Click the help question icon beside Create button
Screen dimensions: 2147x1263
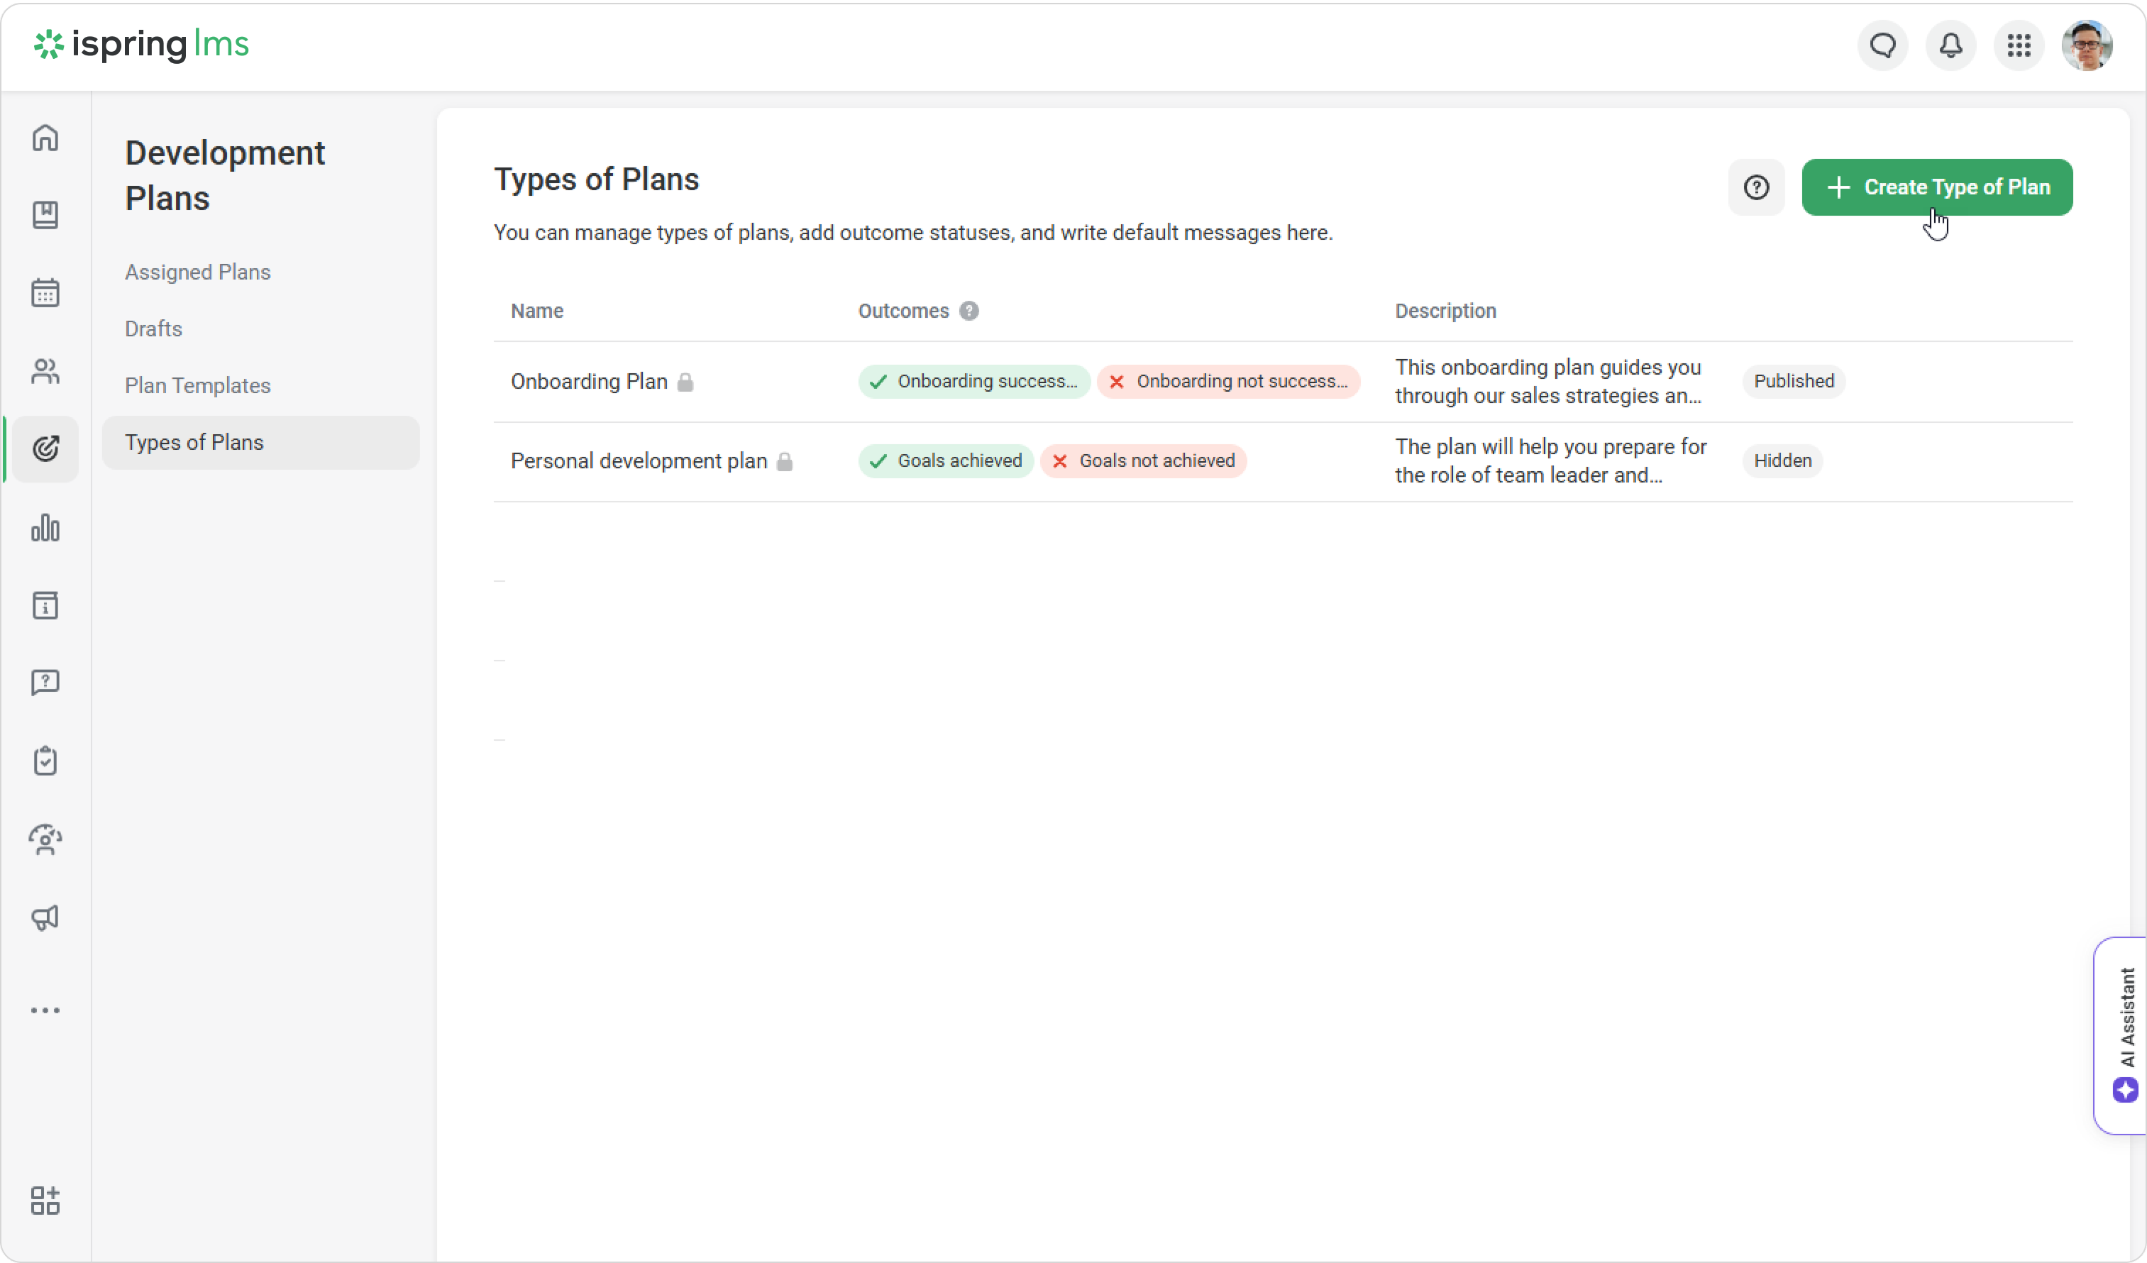[x=1756, y=187]
